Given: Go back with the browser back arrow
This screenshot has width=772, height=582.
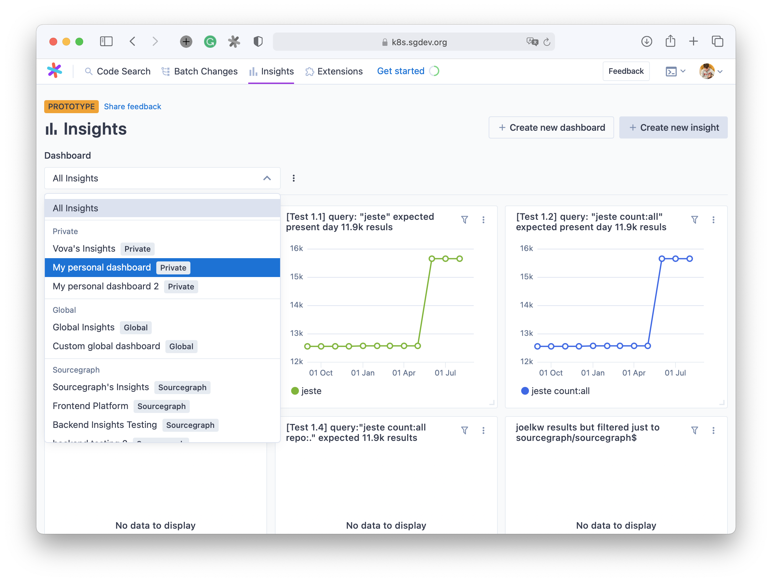Looking at the screenshot, I should (x=132, y=42).
